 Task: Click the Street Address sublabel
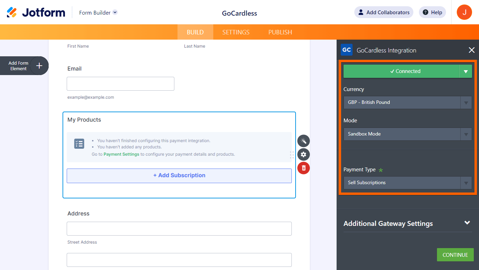pos(82,242)
